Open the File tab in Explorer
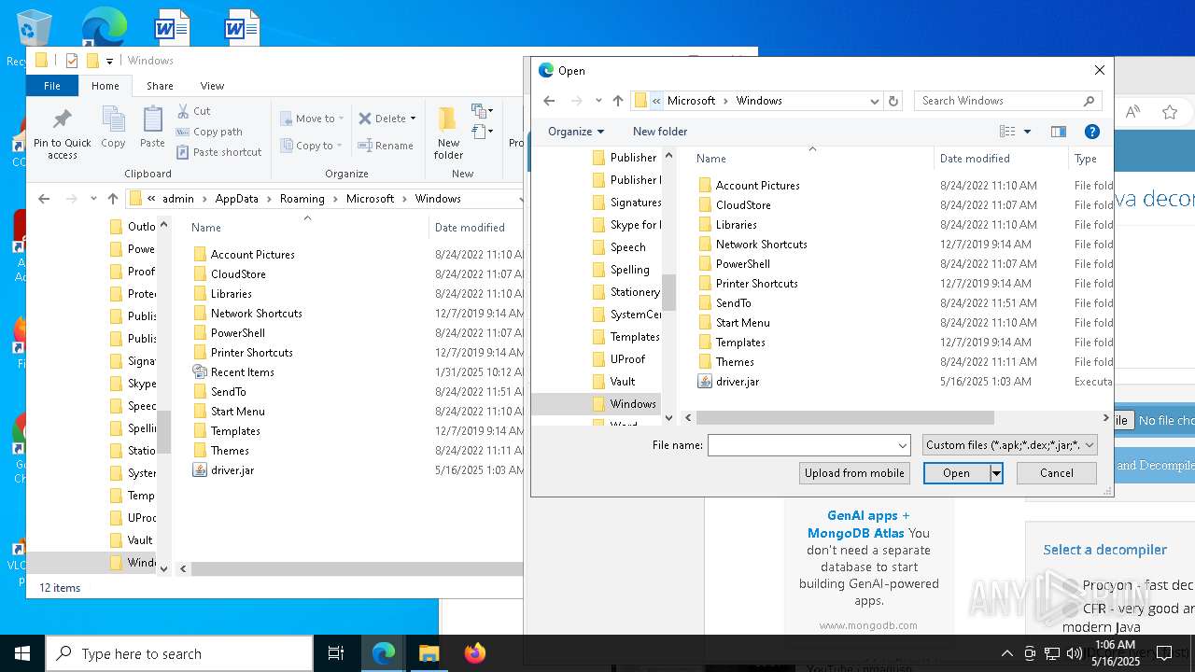 pos(52,86)
